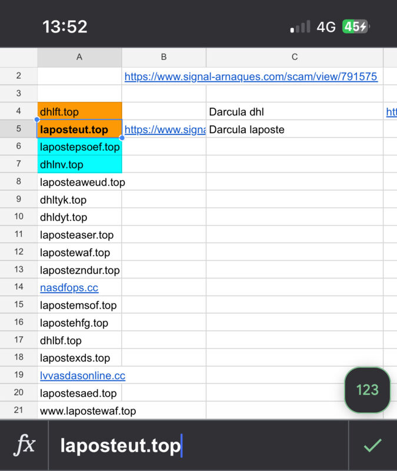Select row 10 header

[x=19, y=217]
